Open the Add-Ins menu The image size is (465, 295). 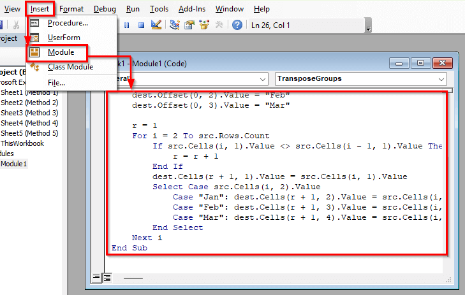(192, 9)
